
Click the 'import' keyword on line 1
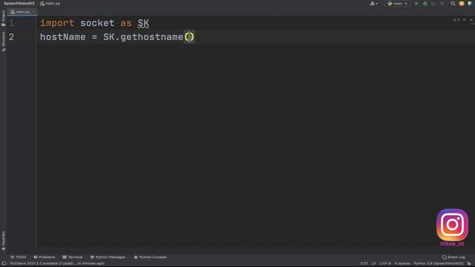click(x=57, y=23)
